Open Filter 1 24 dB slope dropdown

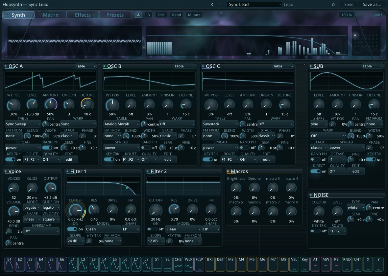coord(76,241)
